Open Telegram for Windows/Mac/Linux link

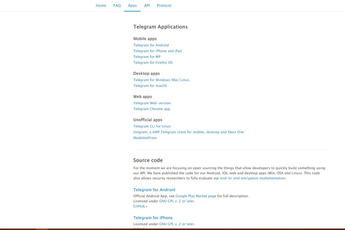161,80
